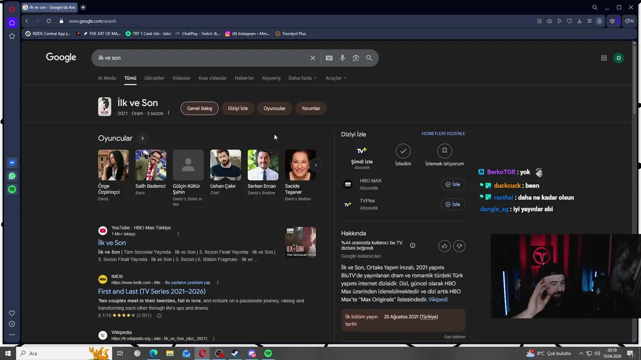Image resolution: width=641 pixels, height=360 pixels.
Task: Give thumbs down to the series
Action: [459, 245]
